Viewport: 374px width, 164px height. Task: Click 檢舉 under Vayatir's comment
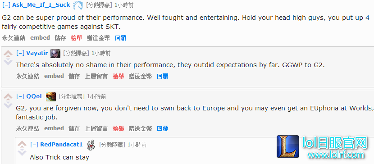(x=119, y=76)
